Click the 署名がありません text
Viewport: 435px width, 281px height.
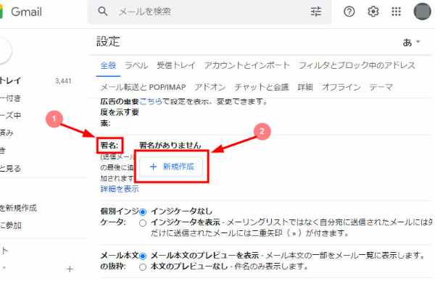(x=170, y=146)
